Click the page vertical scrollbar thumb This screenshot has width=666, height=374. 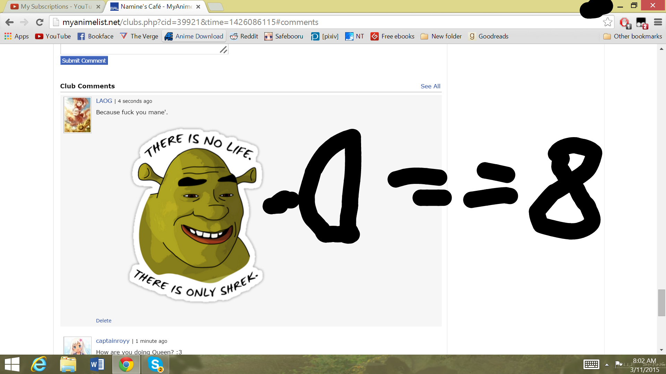(x=661, y=303)
